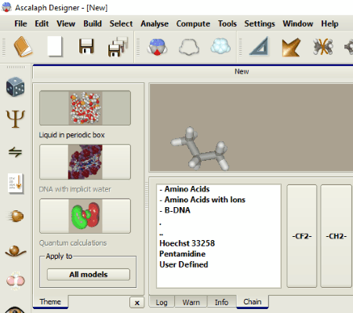Screen dimensions: 353x313
Task: Select the ball-and-stick molecule view icon
Action: 157,47
